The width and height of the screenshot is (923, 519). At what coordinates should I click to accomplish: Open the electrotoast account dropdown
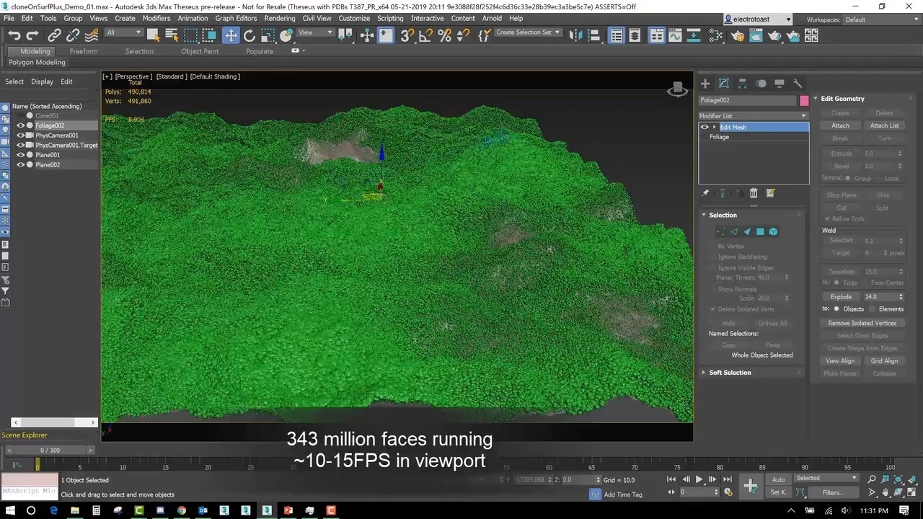coord(759,19)
